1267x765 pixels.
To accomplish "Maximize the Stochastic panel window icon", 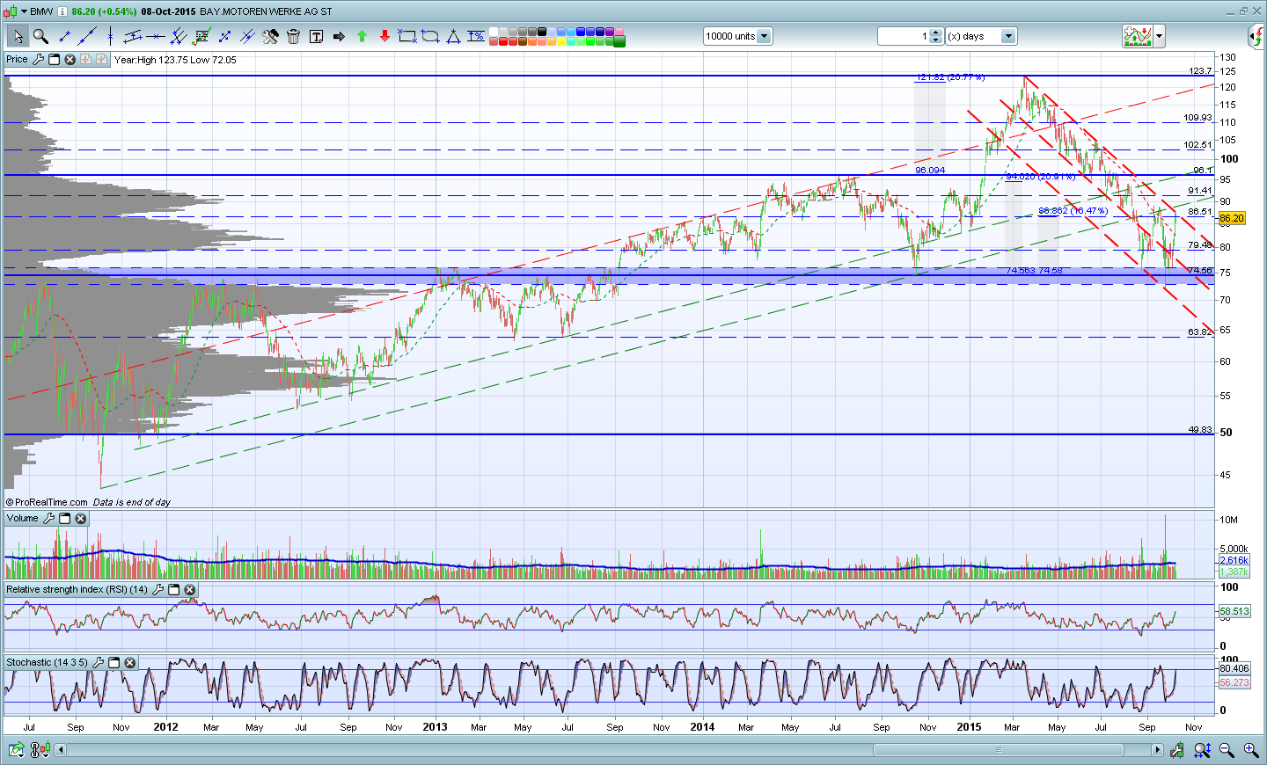I will (x=114, y=663).
